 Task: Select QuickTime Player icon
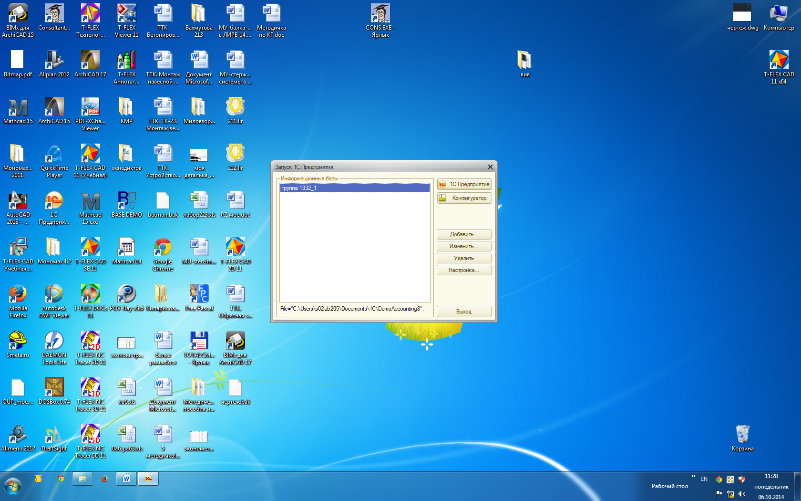pyautogui.click(x=54, y=161)
